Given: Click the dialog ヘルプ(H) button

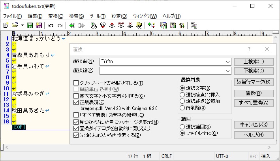Looking at the screenshot, I should click(254, 135).
